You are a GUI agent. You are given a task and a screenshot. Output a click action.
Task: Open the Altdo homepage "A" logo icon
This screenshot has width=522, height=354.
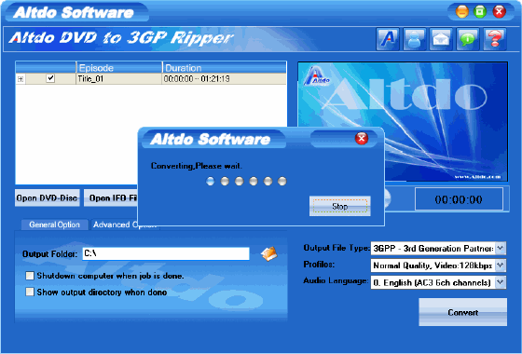coord(388,39)
